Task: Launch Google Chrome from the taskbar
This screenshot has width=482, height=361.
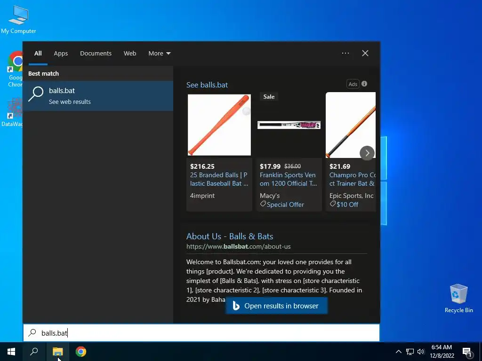Action: coord(81,352)
